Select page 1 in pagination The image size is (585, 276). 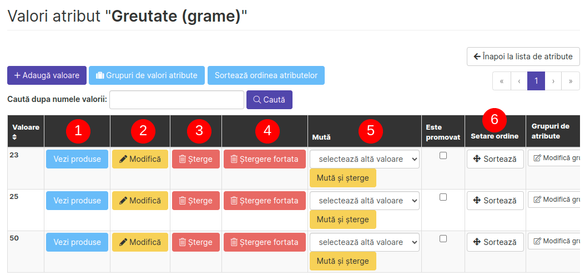[536, 81]
